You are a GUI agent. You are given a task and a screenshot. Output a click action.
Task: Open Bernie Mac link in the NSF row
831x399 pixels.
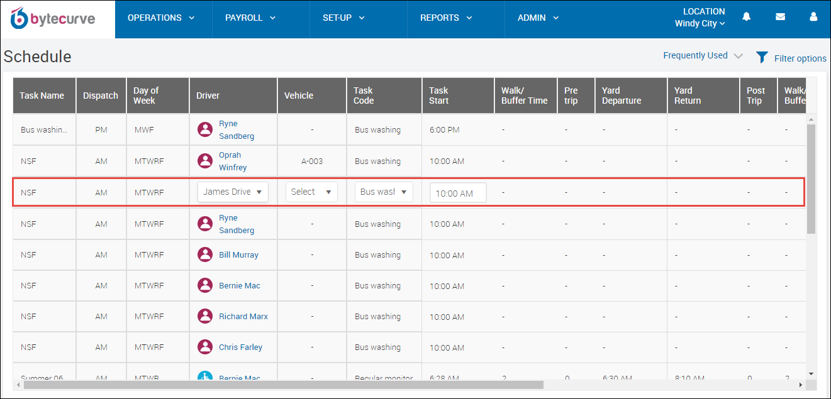240,286
